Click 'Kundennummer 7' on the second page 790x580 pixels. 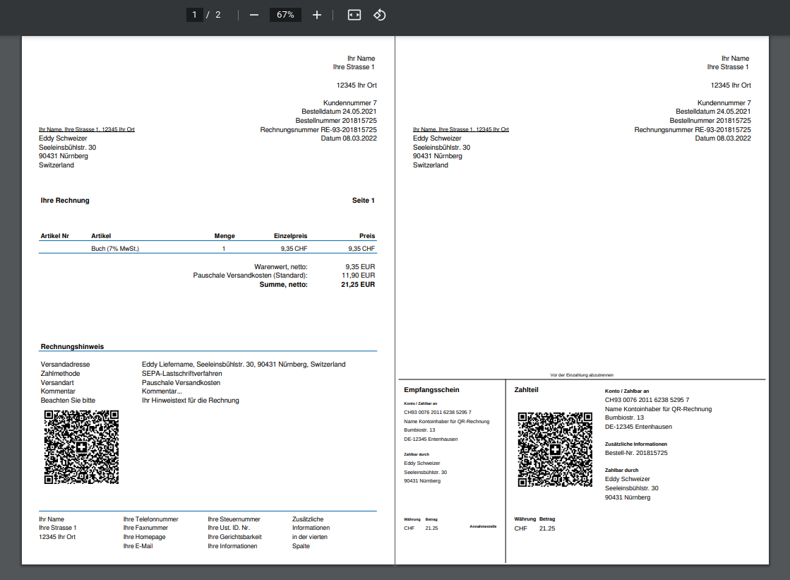(x=724, y=103)
